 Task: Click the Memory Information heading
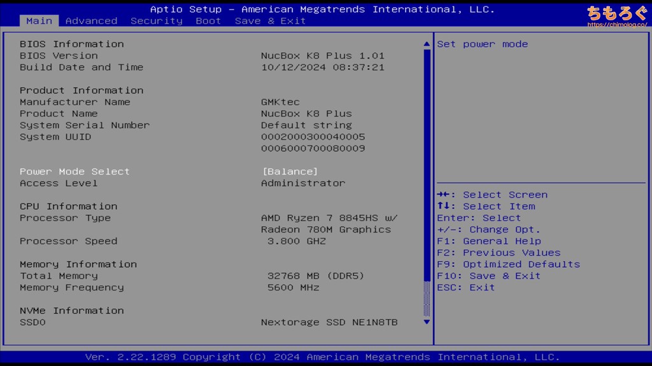point(78,264)
